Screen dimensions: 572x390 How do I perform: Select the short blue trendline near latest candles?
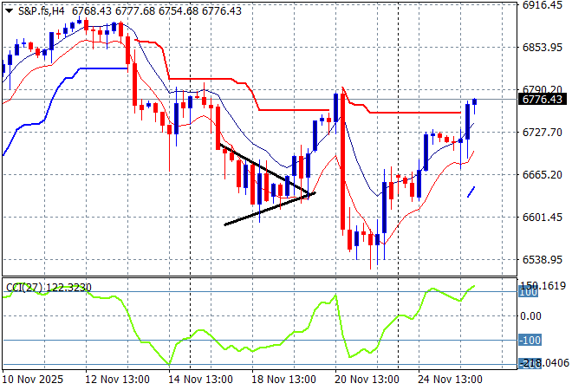471,192
